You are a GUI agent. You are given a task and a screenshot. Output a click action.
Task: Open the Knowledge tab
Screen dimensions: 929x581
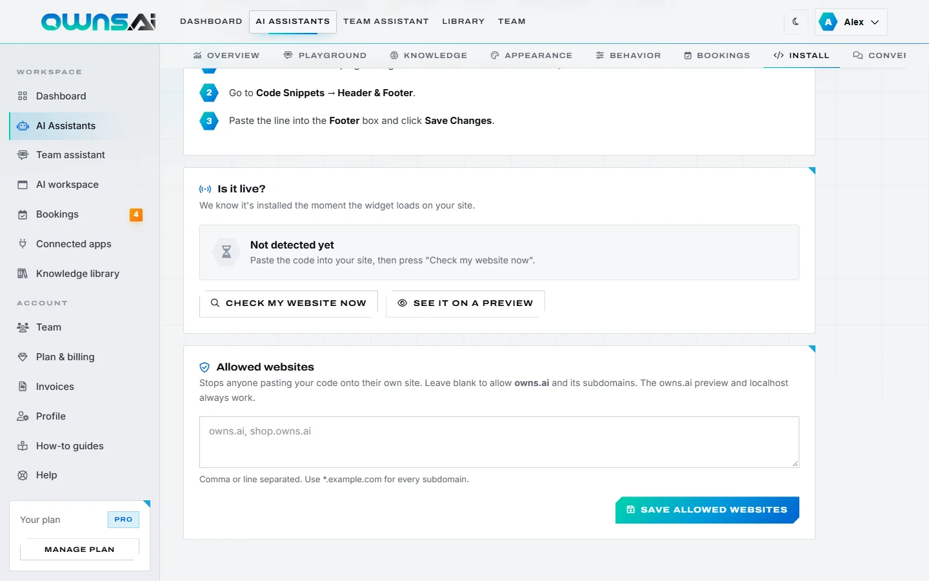click(428, 56)
